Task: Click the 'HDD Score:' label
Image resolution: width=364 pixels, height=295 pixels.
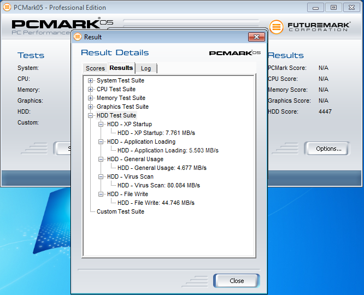Action: point(283,111)
